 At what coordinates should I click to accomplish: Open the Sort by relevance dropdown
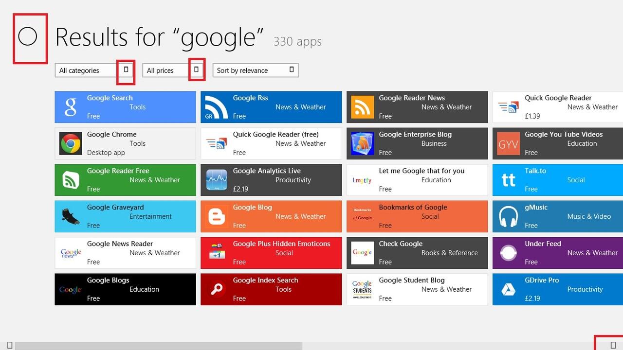[x=256, y=70]
